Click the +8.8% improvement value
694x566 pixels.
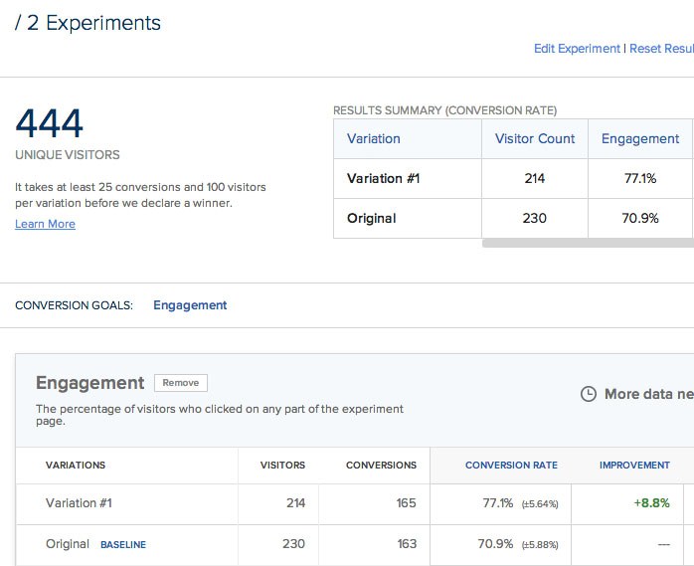651,503
